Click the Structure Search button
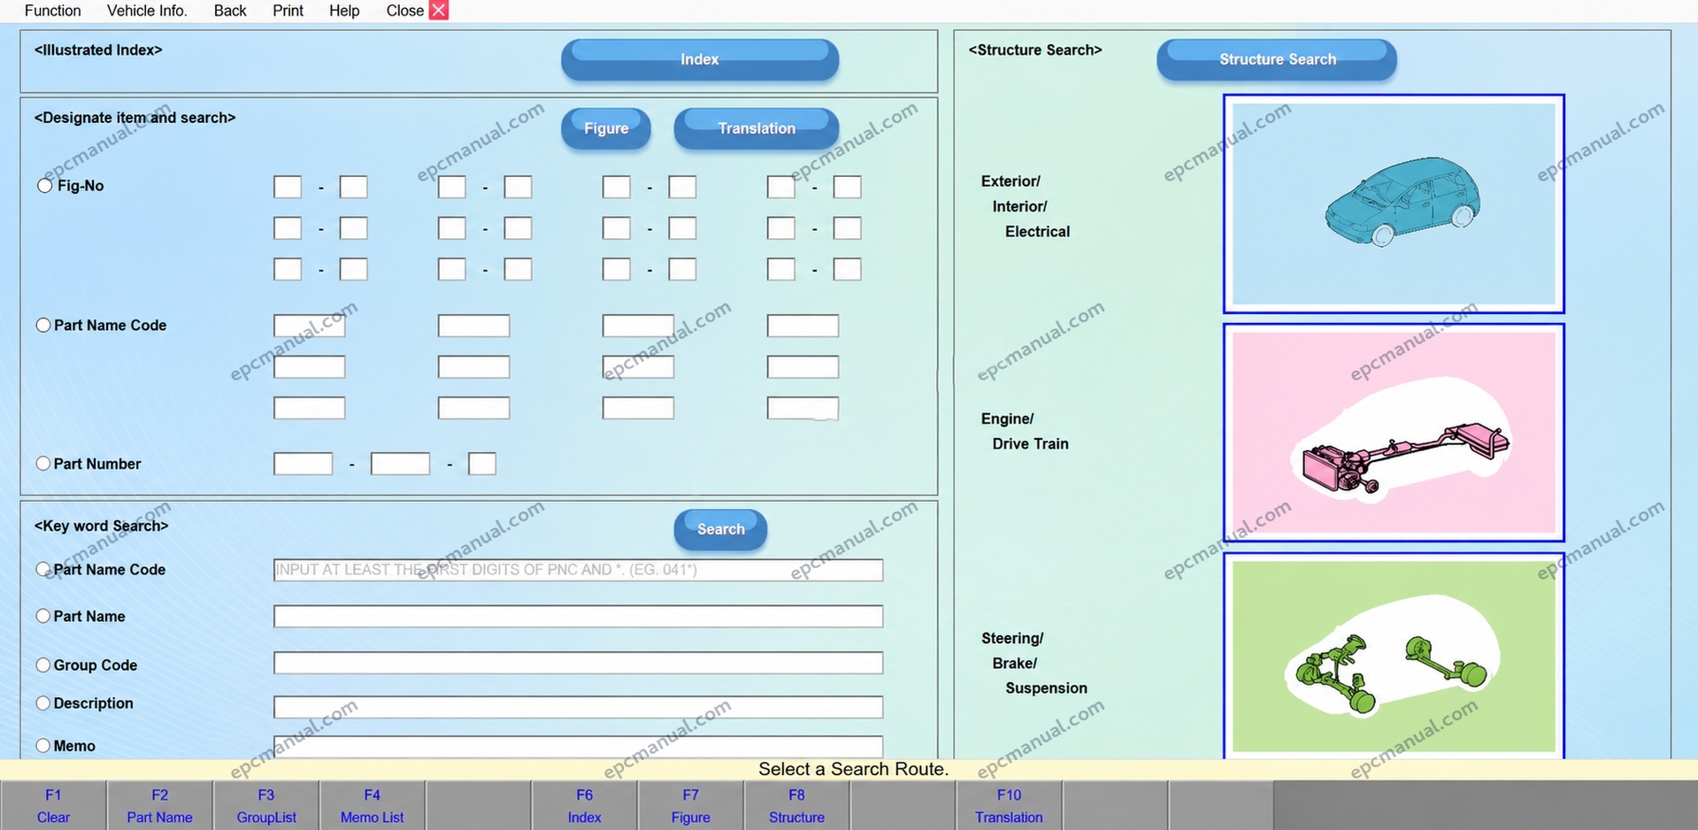Screen dimensions: 1698x830 tap(1277, 59)
